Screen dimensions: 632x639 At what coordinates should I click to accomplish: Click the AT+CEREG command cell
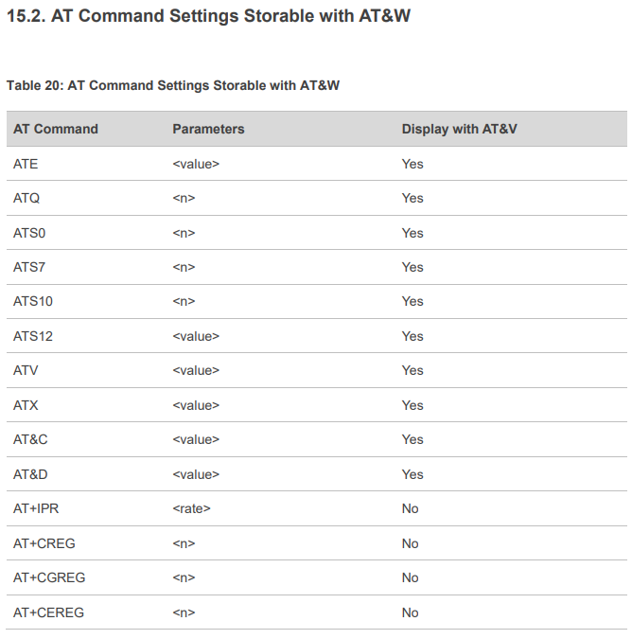pos(49,612)
